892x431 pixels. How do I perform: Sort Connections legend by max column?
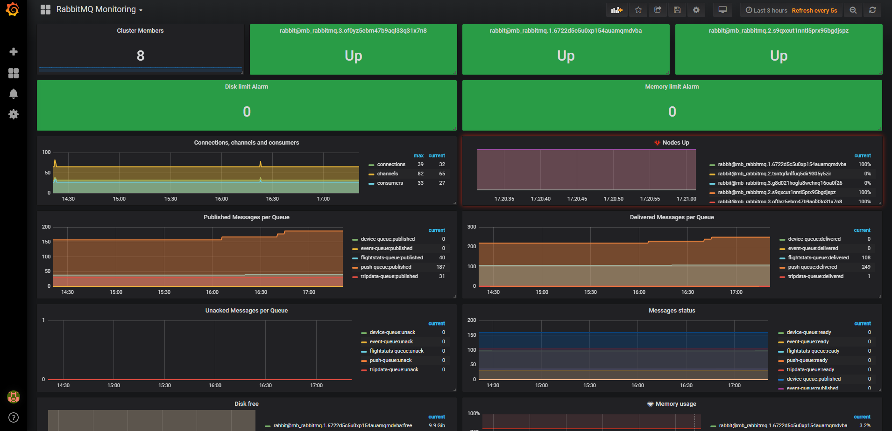[x=418, y=156]
